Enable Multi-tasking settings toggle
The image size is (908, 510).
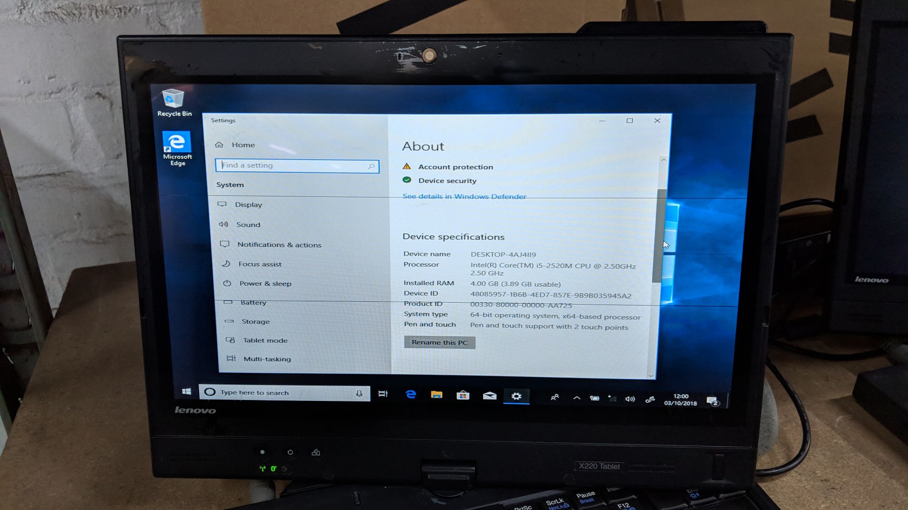(266, 359)
